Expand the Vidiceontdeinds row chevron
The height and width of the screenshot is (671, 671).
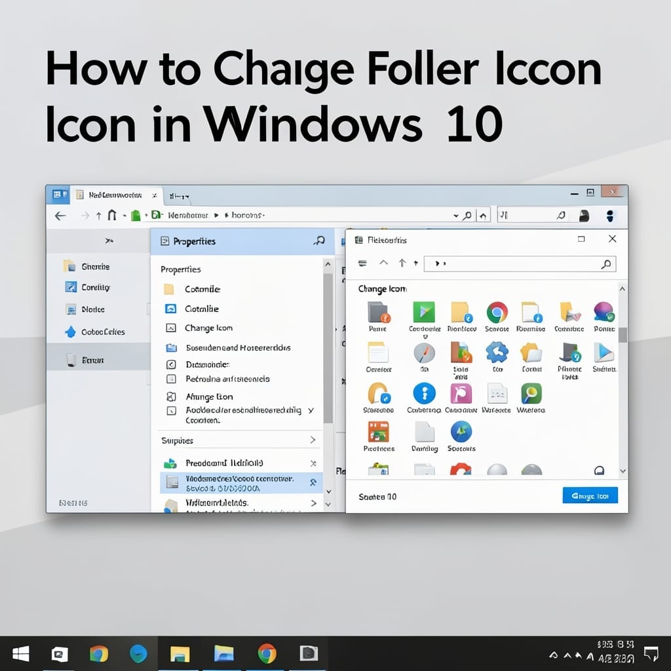[x=314, y=503]
